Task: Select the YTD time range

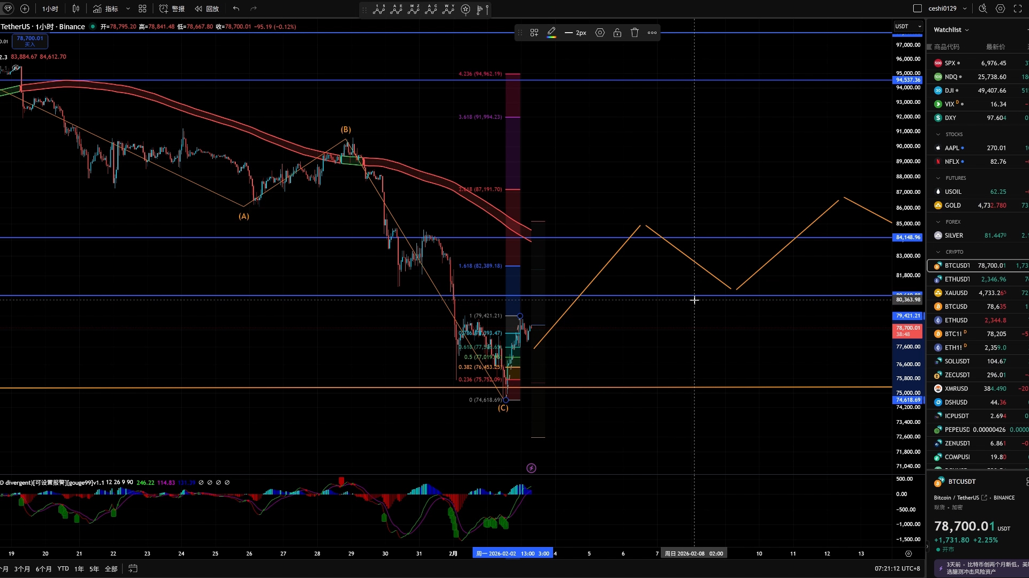Action: coord(63,568)
